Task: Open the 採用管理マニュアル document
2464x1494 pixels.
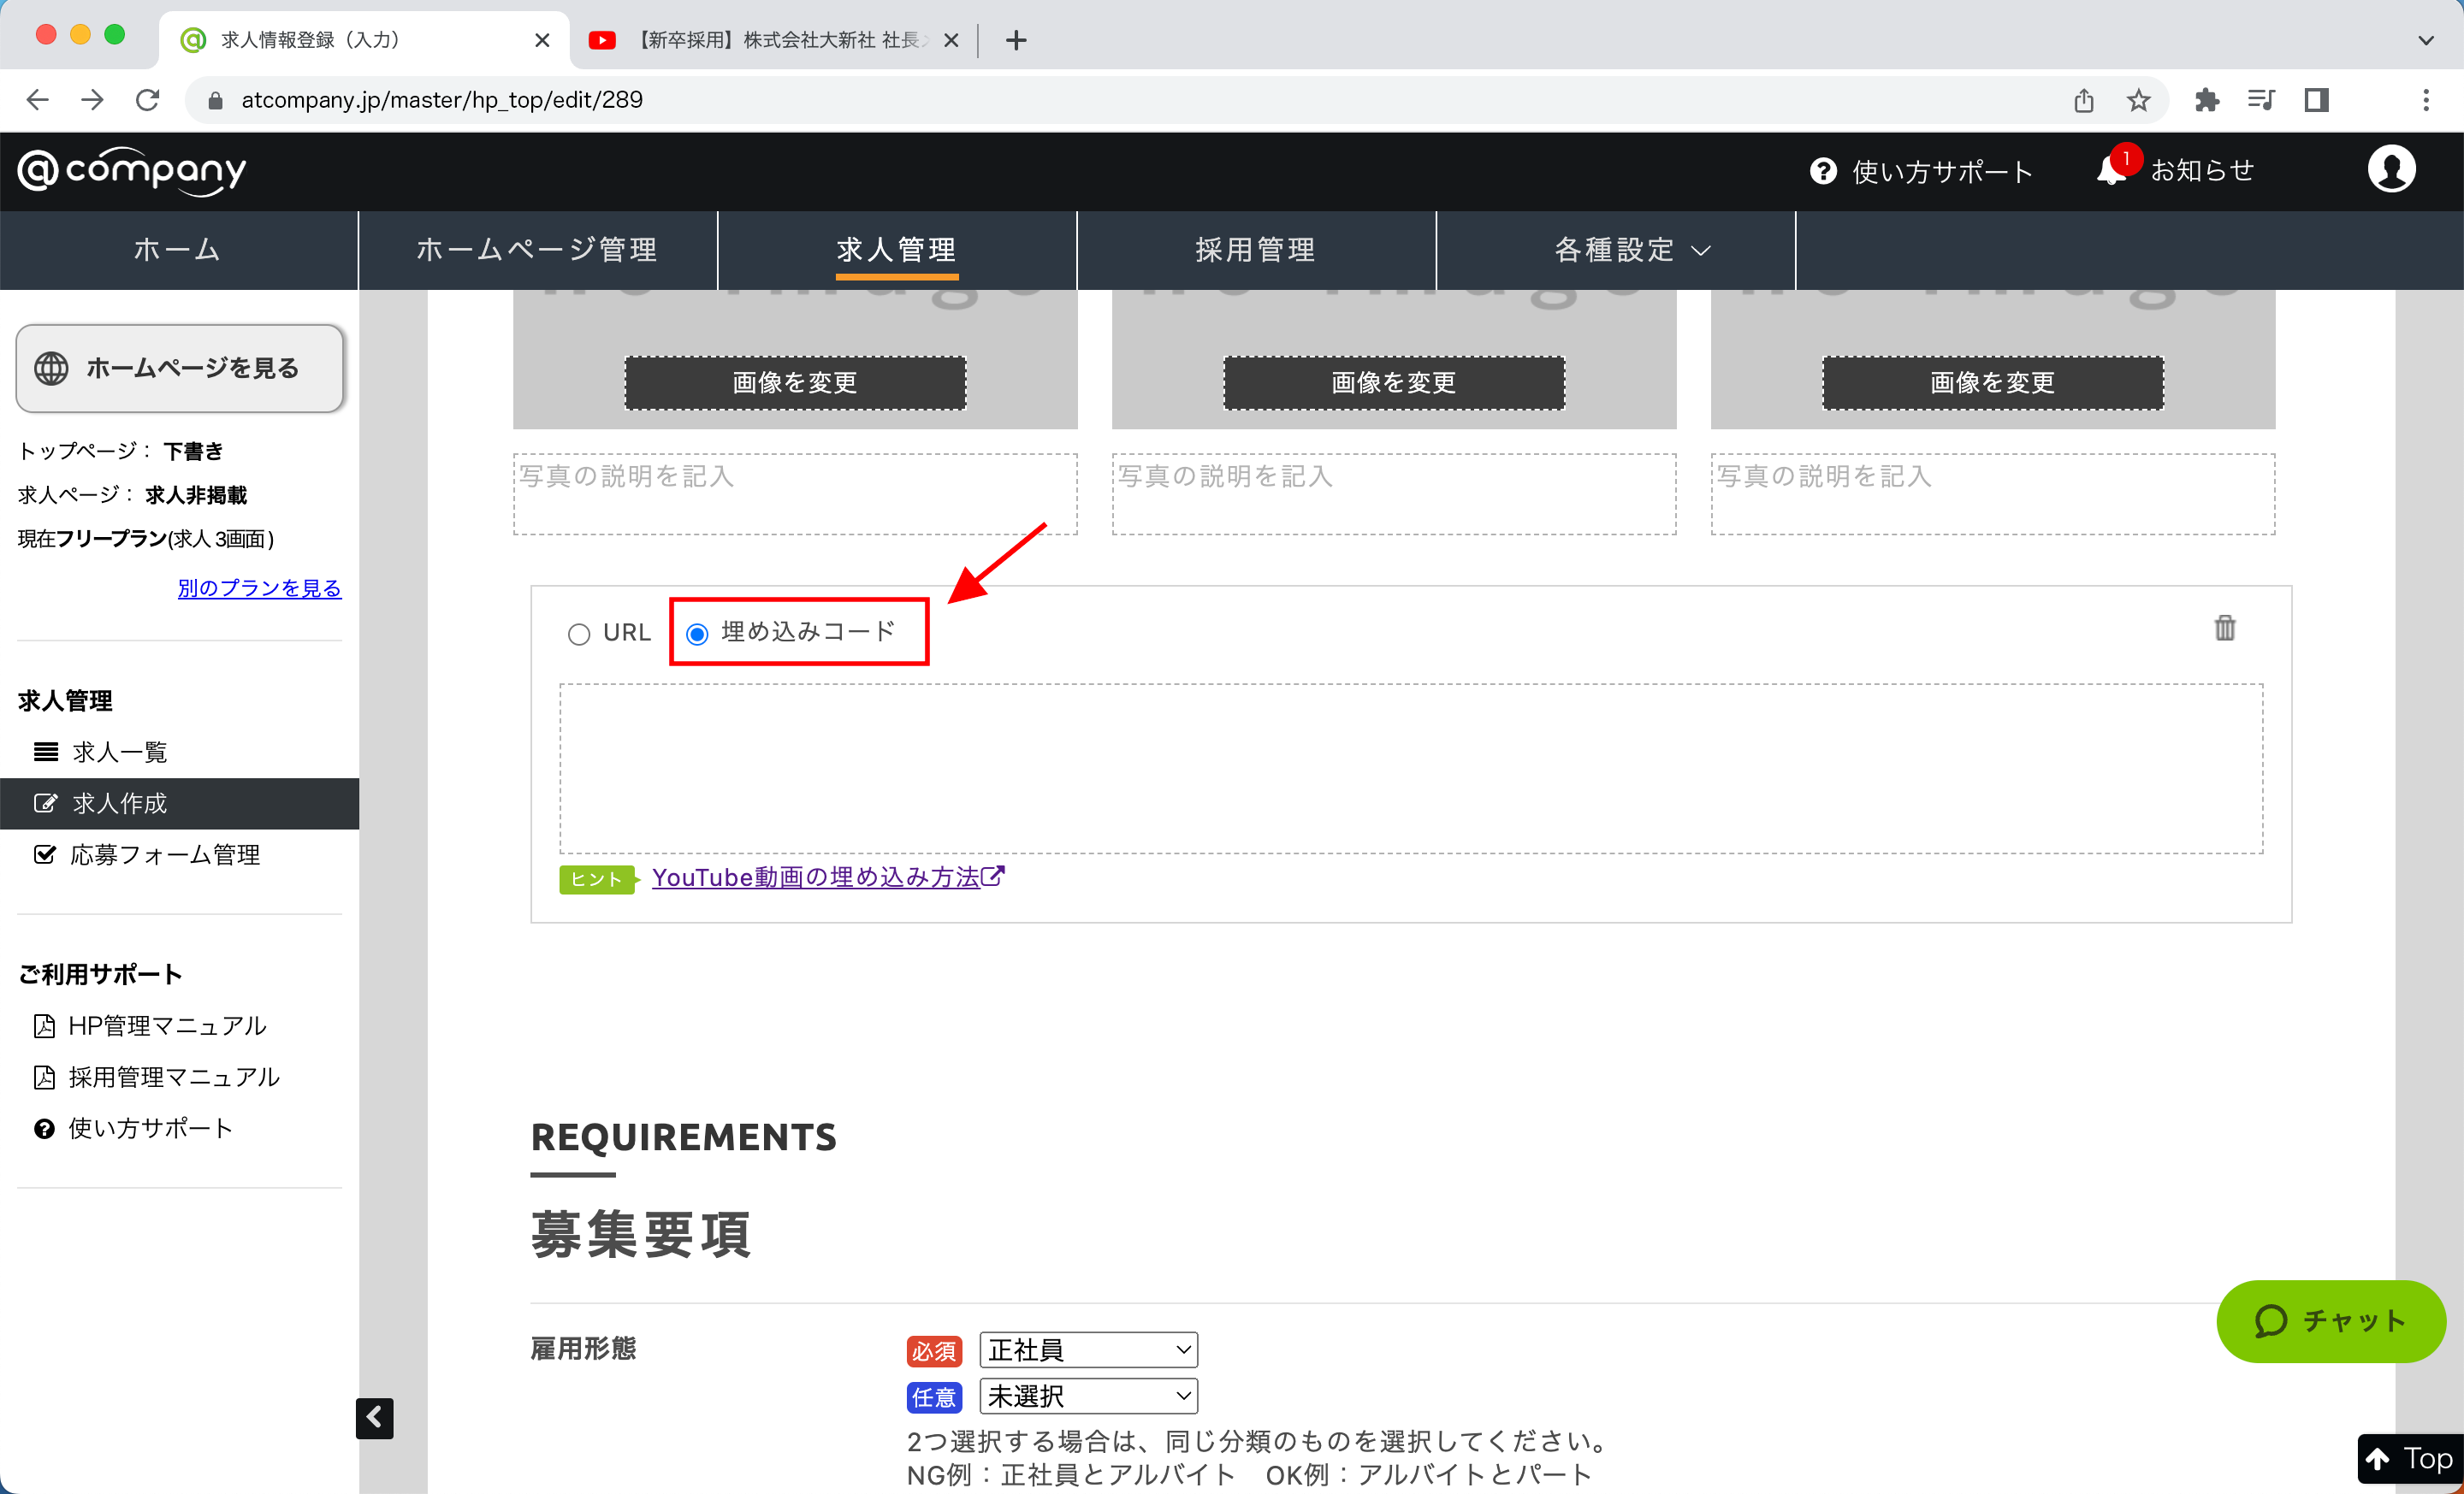Action: (174, 1078)
